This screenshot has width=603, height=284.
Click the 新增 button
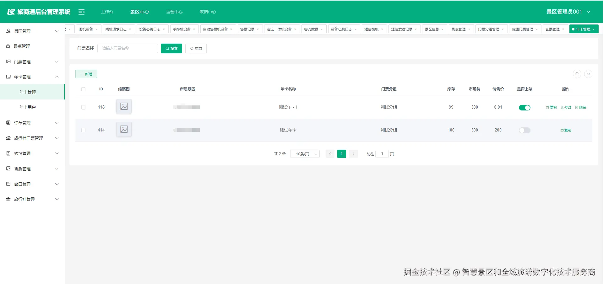click(86, 74)
